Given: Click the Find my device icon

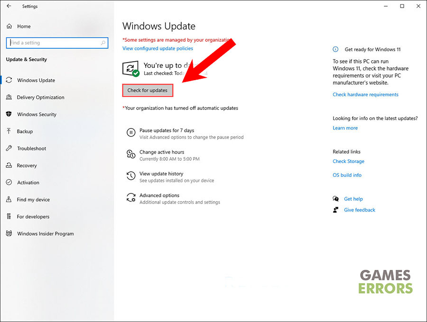Looking at the screenshot, I should coord(10,200).
